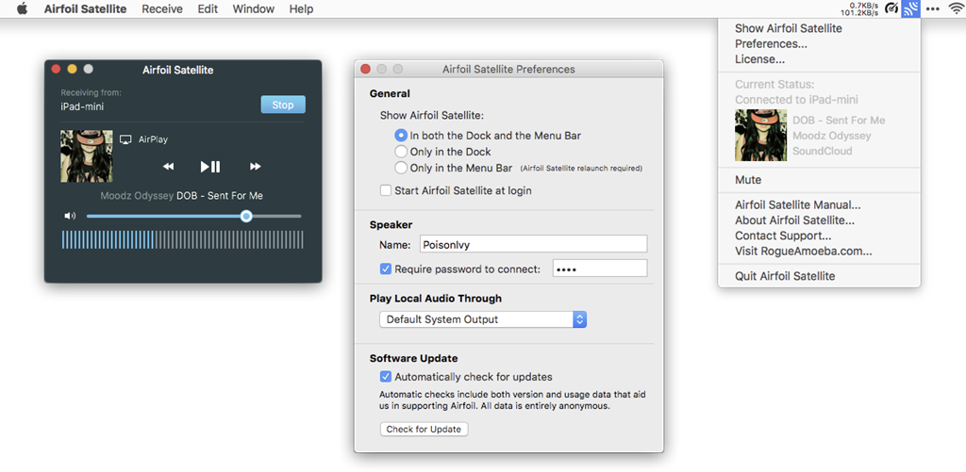Disable Automatically check for updates
The height and width of the screenshot is (472, 966).
click(386, 377)
